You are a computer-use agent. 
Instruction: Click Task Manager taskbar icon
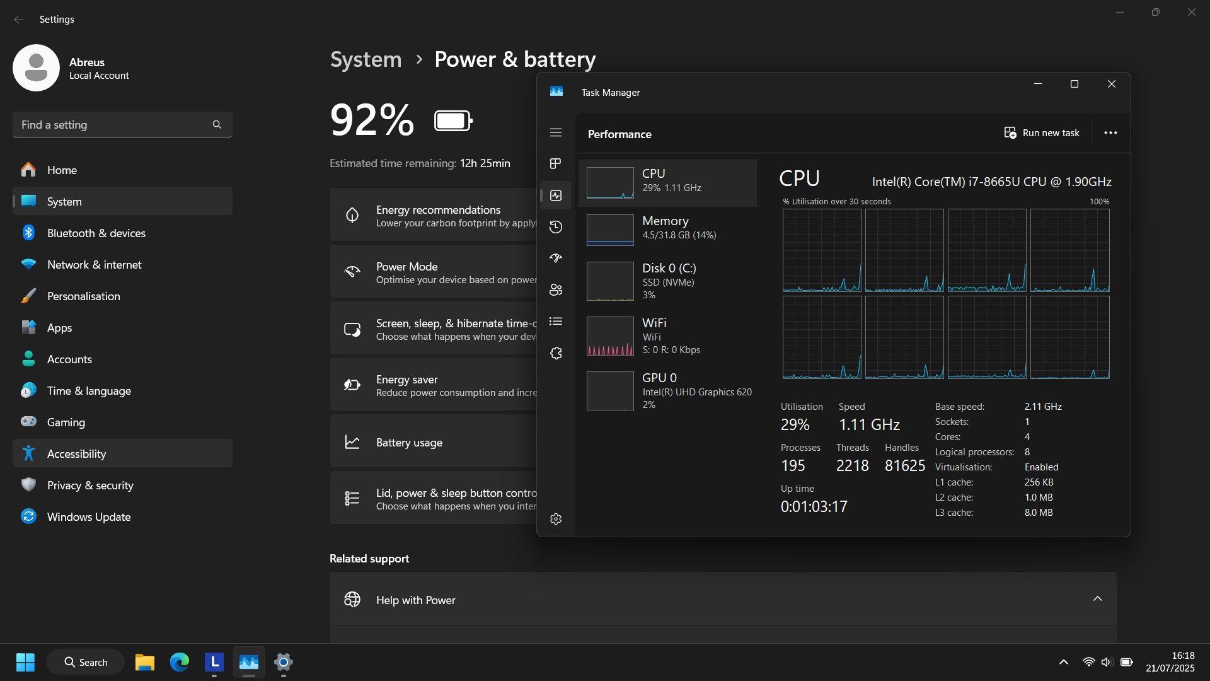pos(249,662)
